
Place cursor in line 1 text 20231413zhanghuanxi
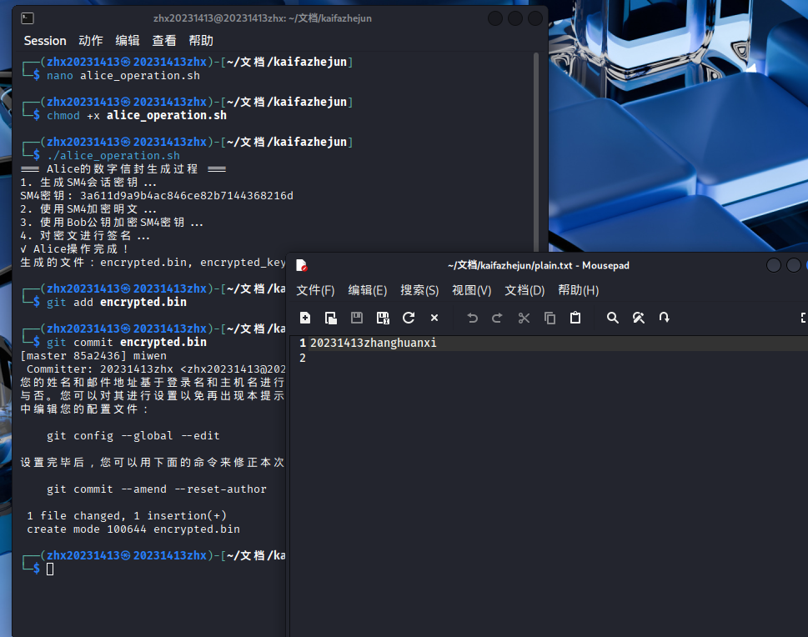coord(373,343)
